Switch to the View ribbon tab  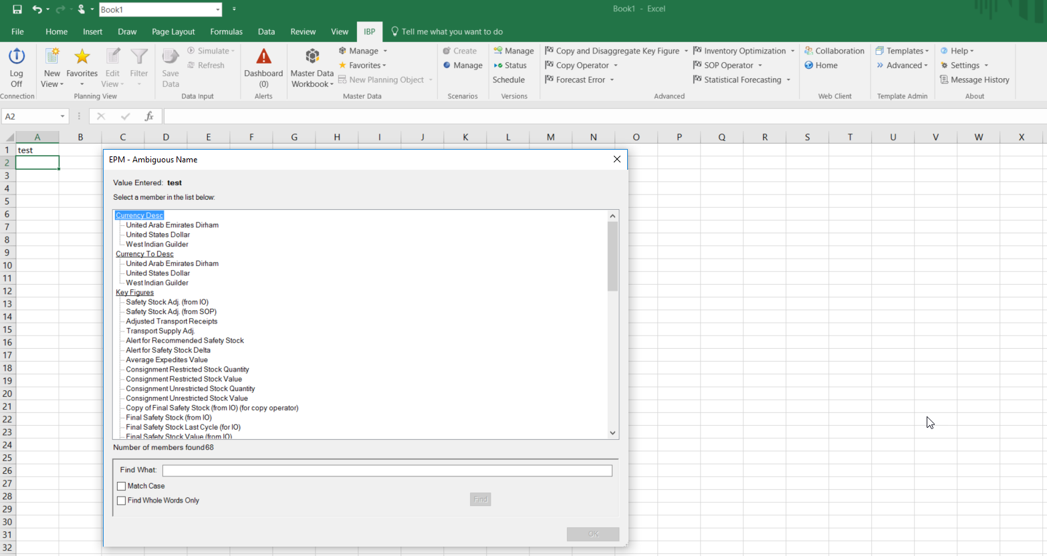[340, 31]
